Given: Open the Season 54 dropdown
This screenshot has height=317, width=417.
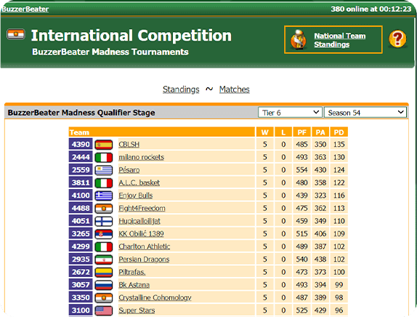Looking at the screenshot, I should [365, 113].
